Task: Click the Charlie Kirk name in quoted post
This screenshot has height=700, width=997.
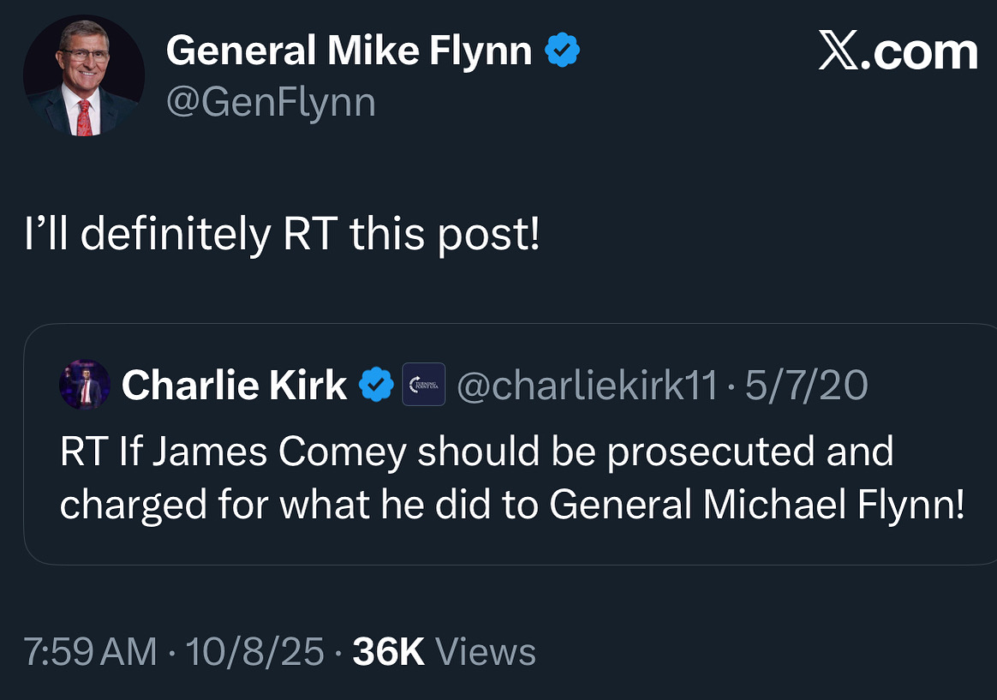Action: point(234,386)
